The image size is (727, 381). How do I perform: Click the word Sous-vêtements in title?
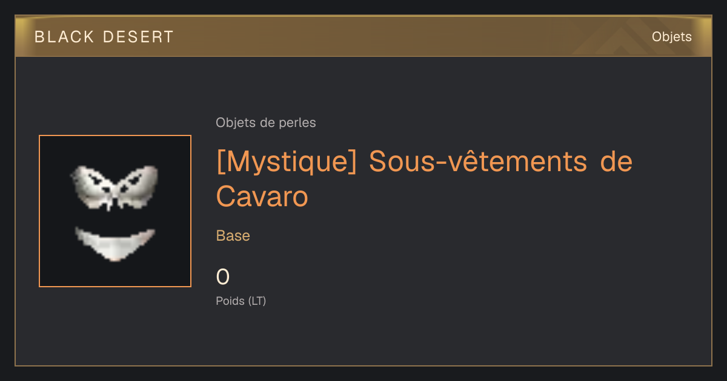pos(477,162)
